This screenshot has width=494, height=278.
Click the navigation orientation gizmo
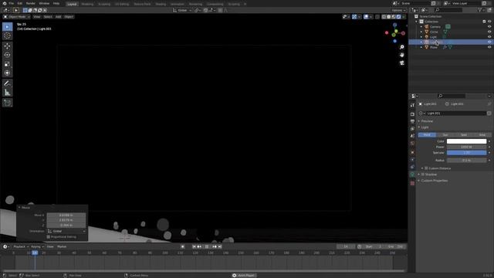point(394,32)
